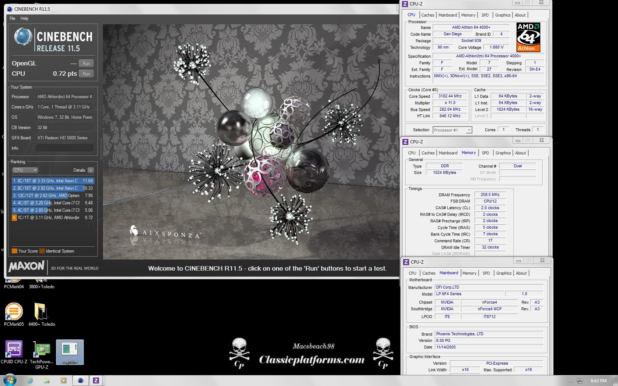Open the Ranking CPU dropdown
The width and height of the screenshot is (618, 386).
[x=25, y=170]
